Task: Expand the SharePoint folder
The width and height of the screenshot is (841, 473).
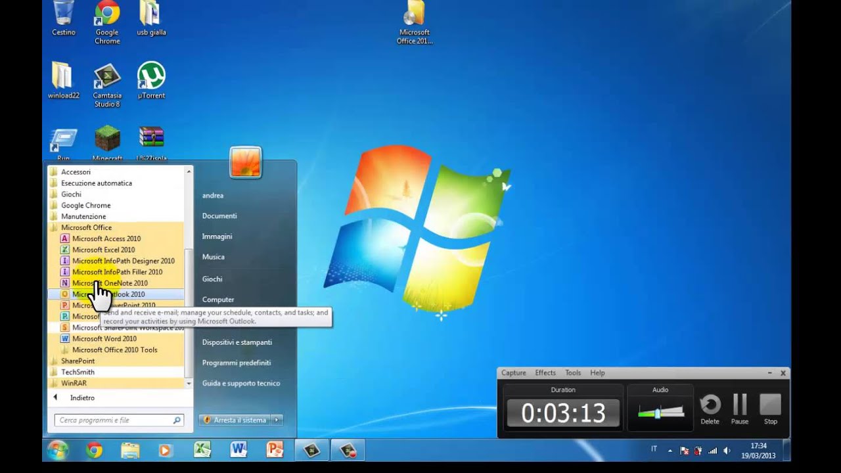Action: click(78, 361)
